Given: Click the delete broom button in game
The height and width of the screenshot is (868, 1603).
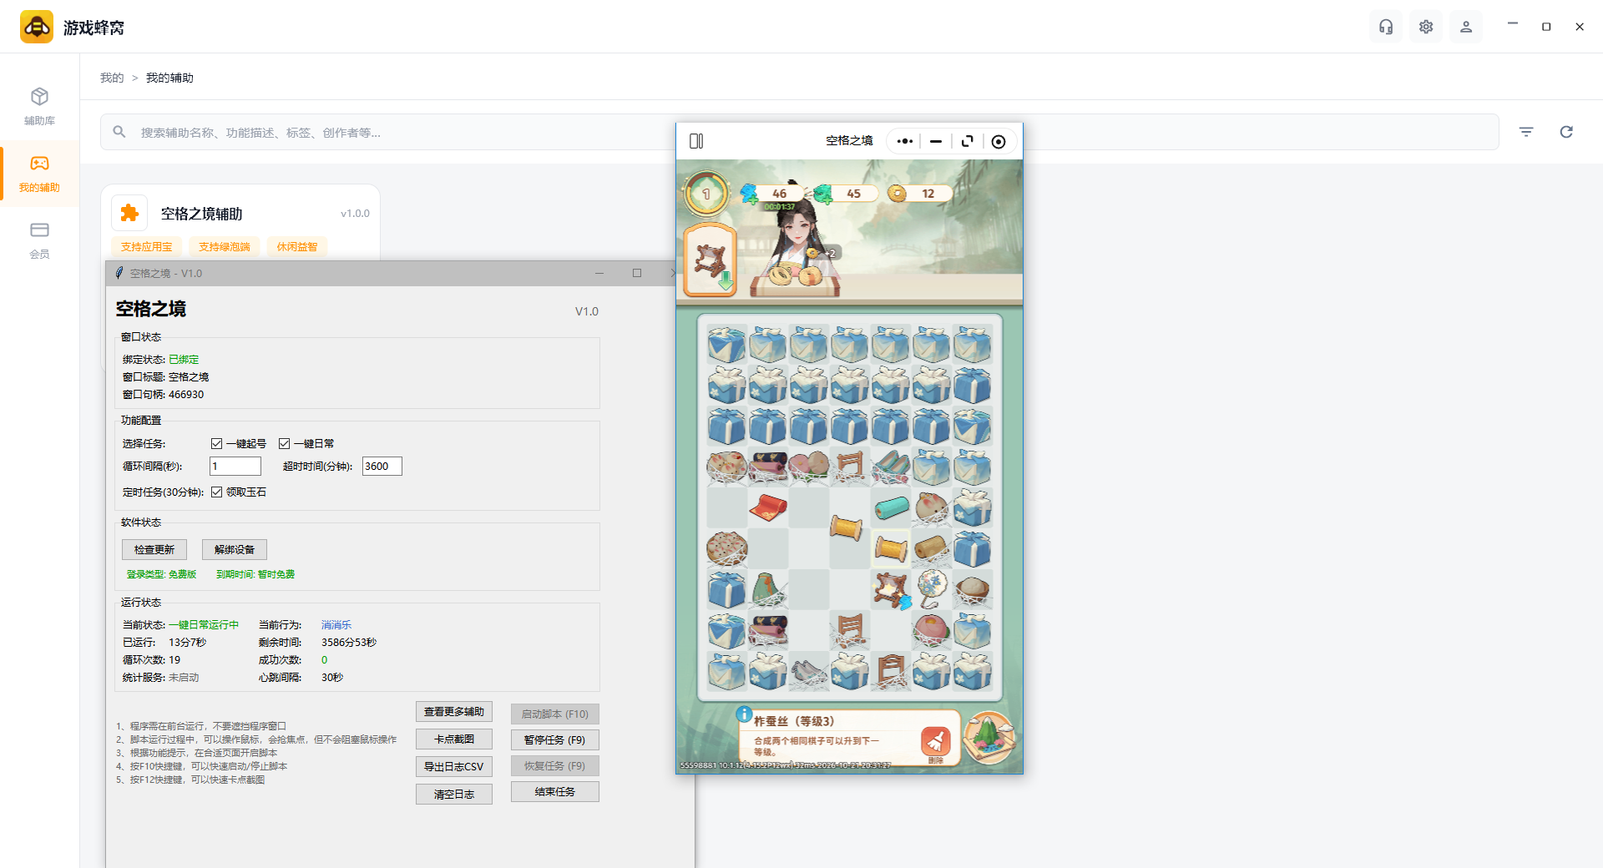Looking at the screenshot, I should (x=936, y=742).
